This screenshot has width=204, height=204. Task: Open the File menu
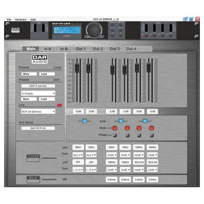pyautogui.click(x=9, y=20)
